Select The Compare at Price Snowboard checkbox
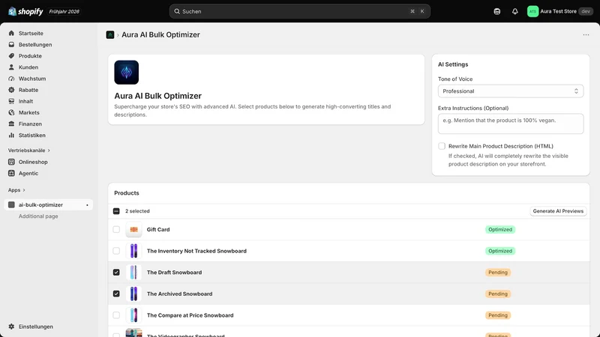This screenshot has height=337, width=600. pos(116,315)
